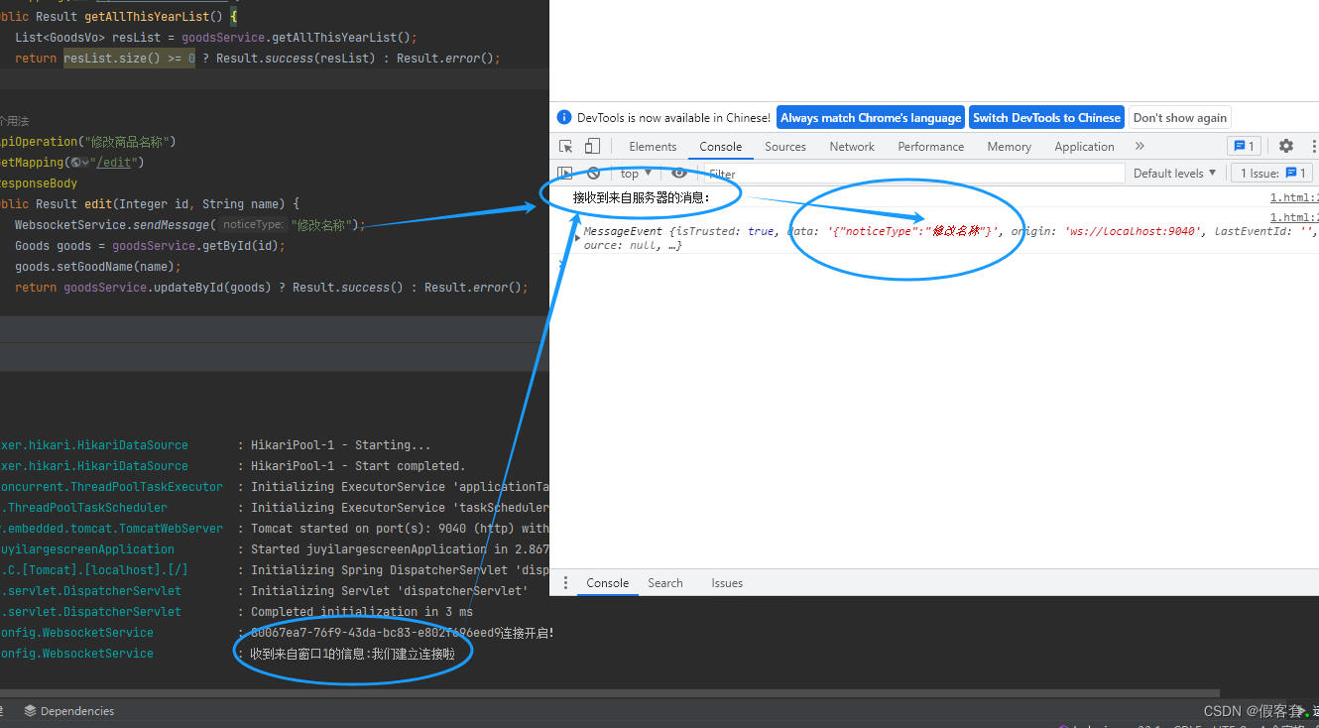Clear the console with the clear icon
1319x728 pixels.
[x=593, y=173]
